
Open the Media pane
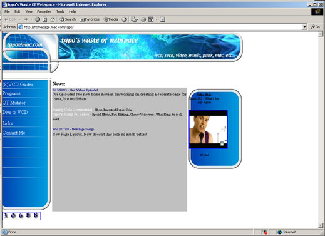coord(111,19)
